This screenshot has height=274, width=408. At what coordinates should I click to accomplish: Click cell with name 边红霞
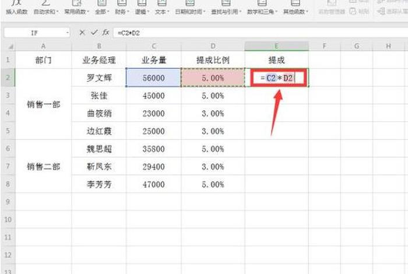click(99, 131)
